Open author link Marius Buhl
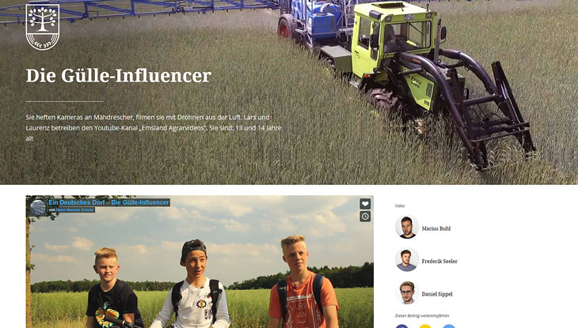This screenshot has width=578, height=328. click(x=436, y=228)
